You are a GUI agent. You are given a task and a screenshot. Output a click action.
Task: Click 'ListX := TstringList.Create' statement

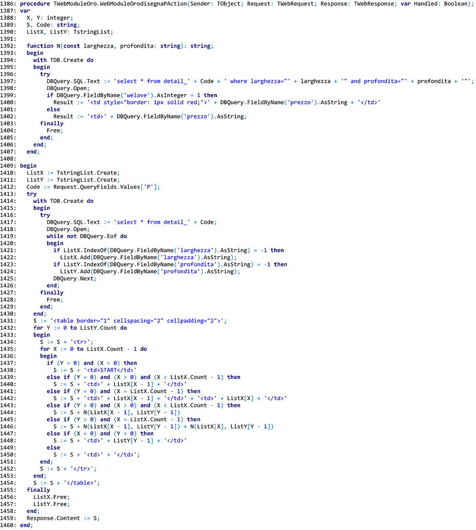click(73, 173)
